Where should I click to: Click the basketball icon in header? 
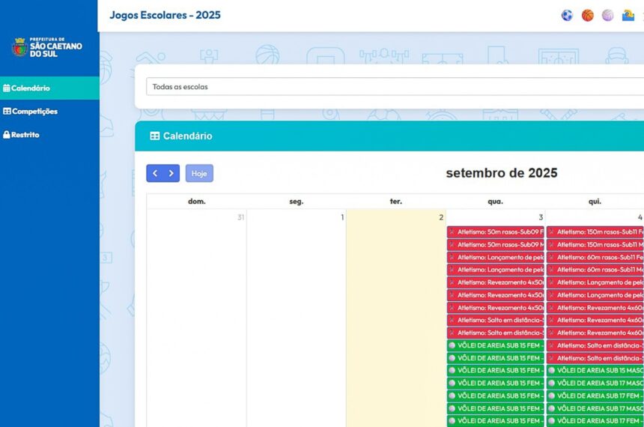point(588,15)
